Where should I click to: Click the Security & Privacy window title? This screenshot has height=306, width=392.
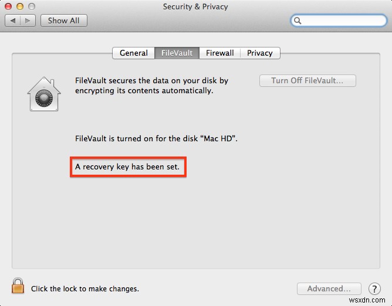coord(195,7)
